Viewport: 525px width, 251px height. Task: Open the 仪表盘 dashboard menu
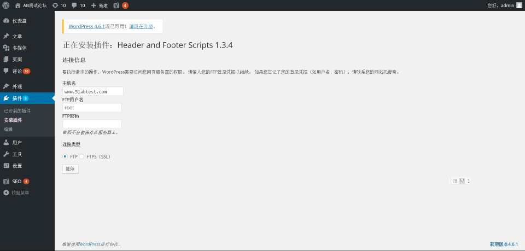(x=20, y=21)
